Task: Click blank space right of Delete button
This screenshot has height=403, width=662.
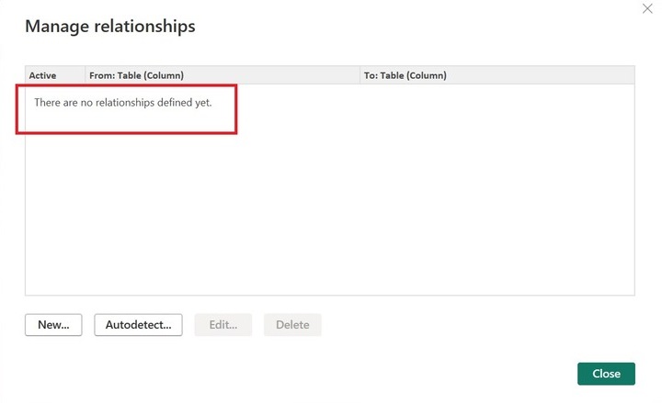Action: tap(441, 325)
